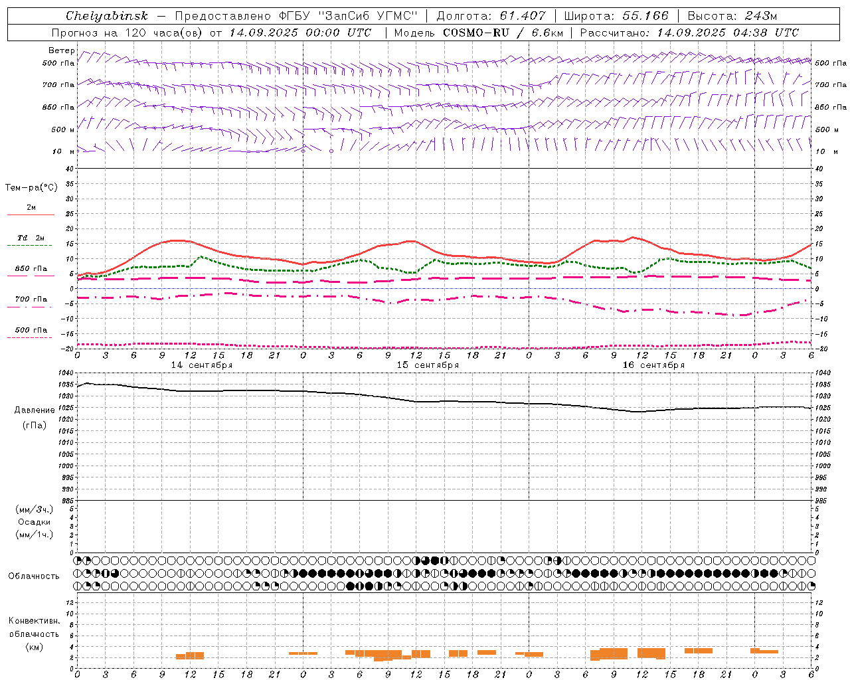This screenshot has height=680, width=850.
Task: Click the Ветер wind panel heading
Action: pyautogui.click(x=62, y=50)
